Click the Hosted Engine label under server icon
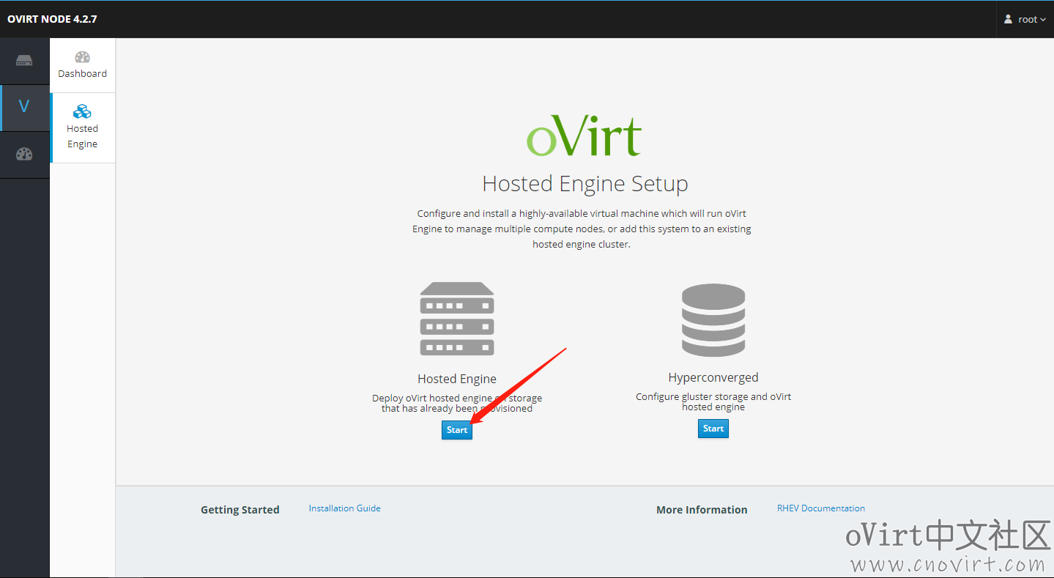1054x578 pixels. (x=457, y=379)
